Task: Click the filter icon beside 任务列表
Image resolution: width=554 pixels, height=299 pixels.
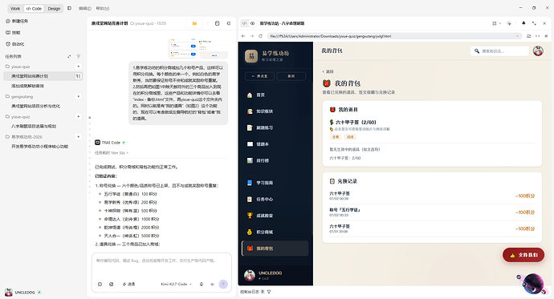Action: click(79, 56)
